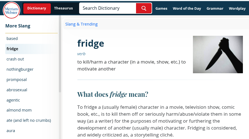Focus the Search Dictionary input field
The width and height of the screenshot is (249, 139).
click(108, 8)
